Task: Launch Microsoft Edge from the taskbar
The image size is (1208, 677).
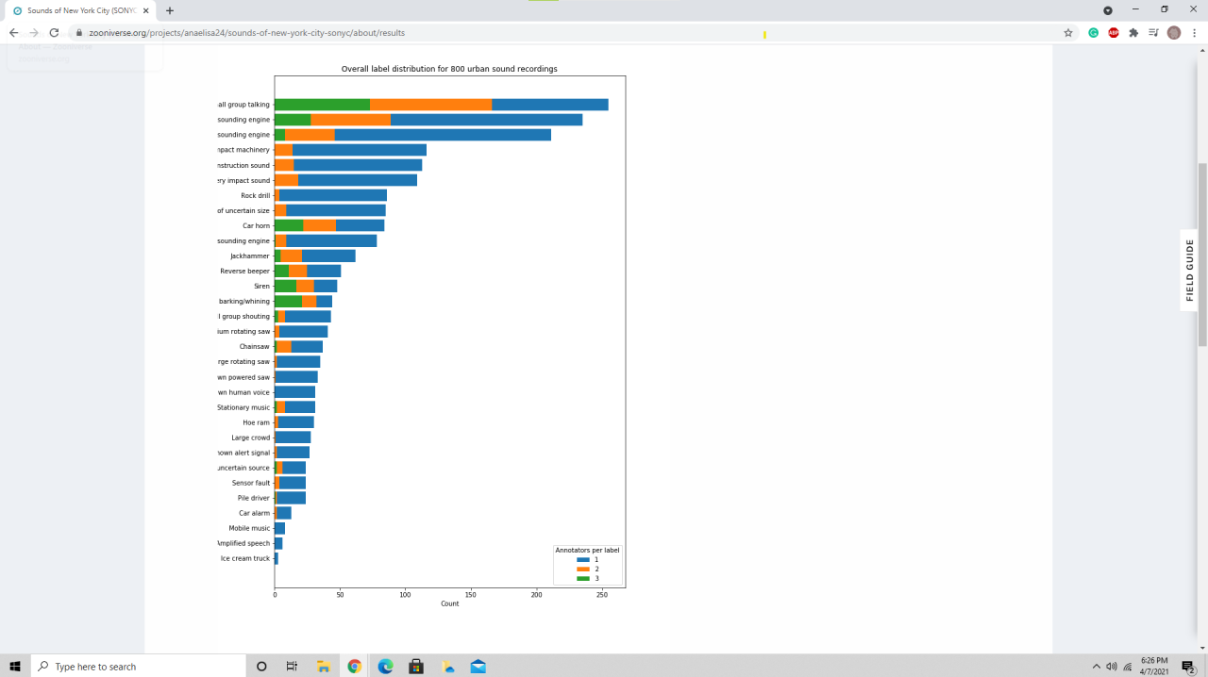Action: [x=385, y=667]
